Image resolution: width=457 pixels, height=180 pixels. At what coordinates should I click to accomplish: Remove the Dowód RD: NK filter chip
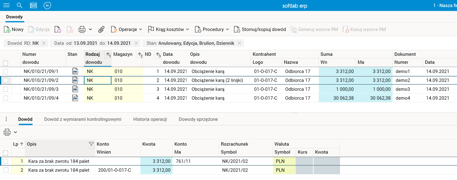click(x=44, y=43)
